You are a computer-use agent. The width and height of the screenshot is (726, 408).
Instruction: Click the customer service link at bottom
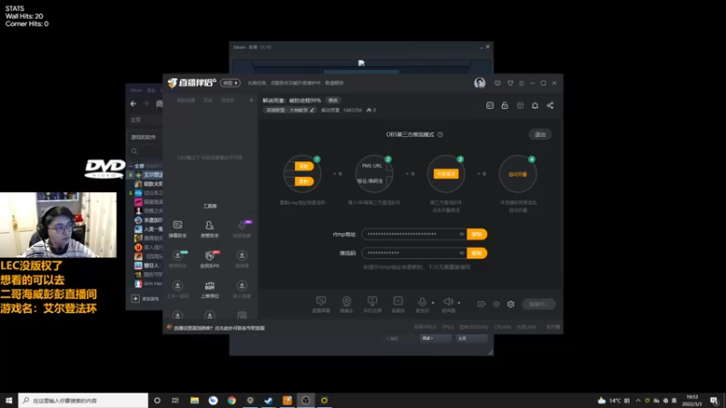[219, 328]
